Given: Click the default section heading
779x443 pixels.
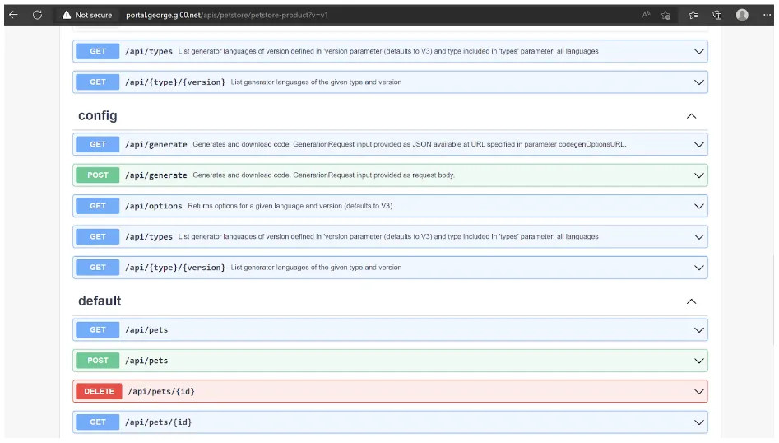Looking at the screenshot, I should tap(100, 301).
